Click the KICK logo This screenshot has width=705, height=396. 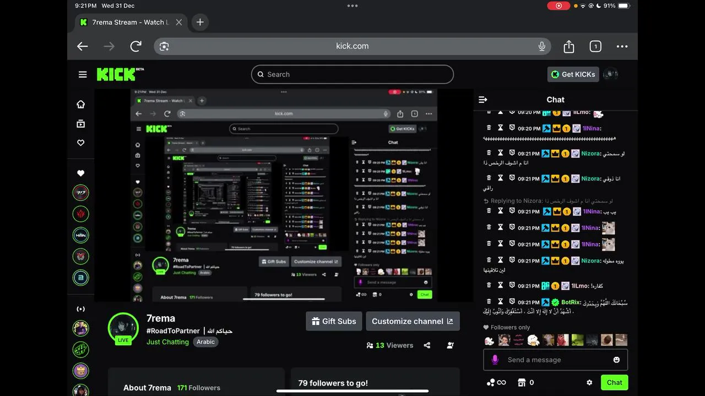[120, 74]
